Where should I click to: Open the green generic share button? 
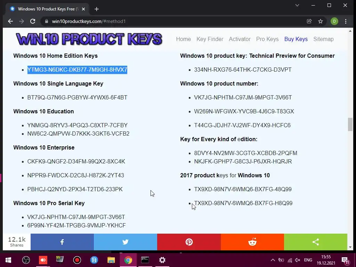coord(316,242)
